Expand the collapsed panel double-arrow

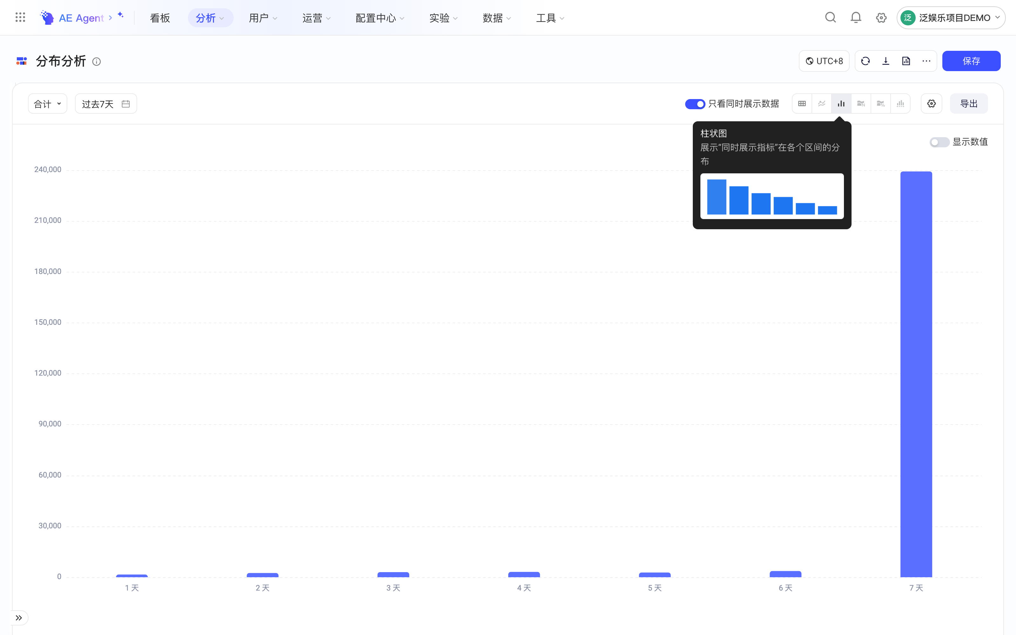click(x=19, y=617)
